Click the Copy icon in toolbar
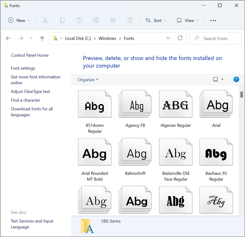The height and width of the screenshot is (237, 245). pos(62,20)
